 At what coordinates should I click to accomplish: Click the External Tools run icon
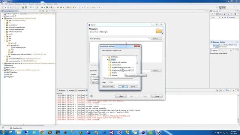point(52,7)
